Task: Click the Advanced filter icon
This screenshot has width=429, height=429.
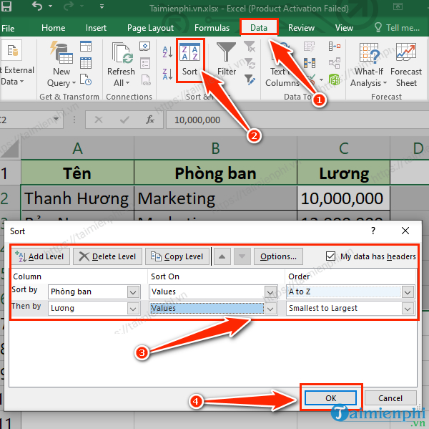Action: (x=250, y=79)
